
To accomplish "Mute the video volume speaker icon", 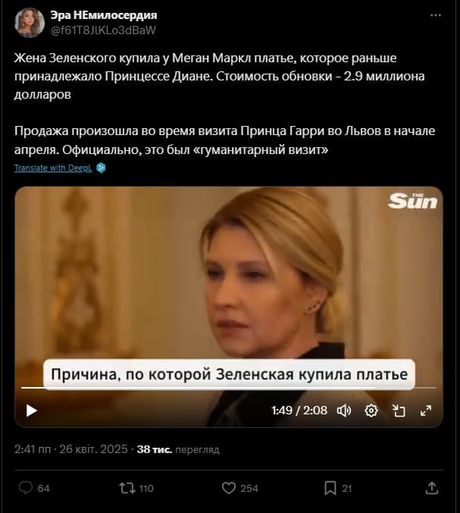I will [344, 411].
